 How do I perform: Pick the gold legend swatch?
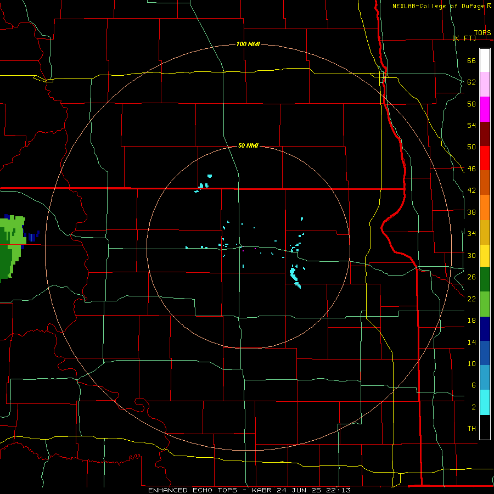(485, 232)
